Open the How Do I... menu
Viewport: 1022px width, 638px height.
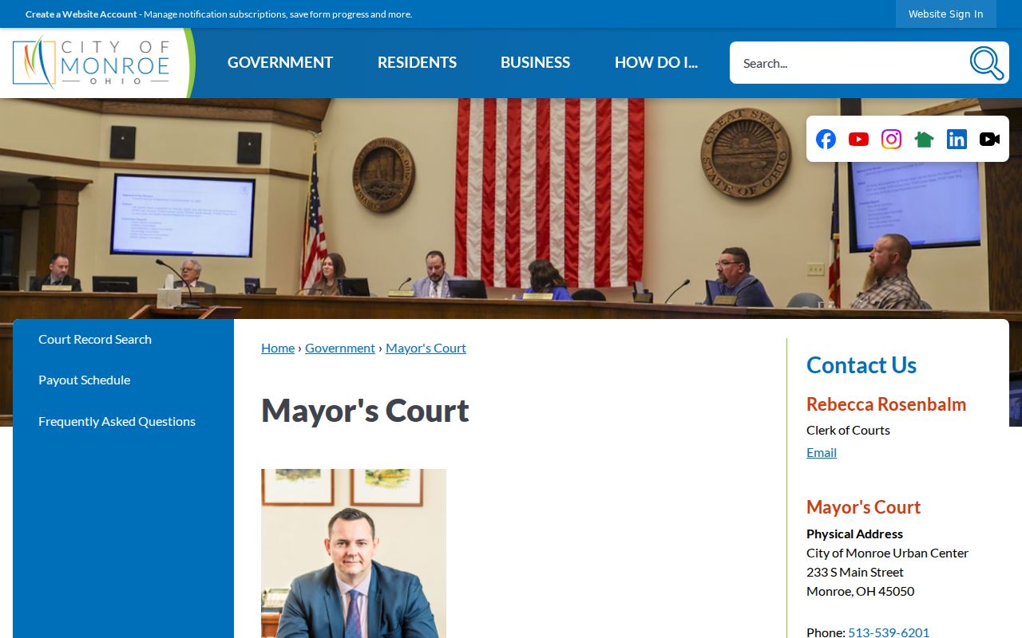click(x=656, y=62)
